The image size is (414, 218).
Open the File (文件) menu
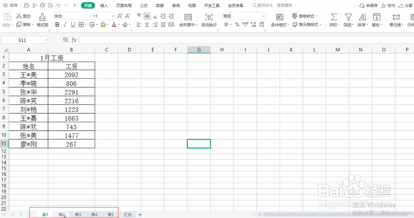pyautogui.click(x=10, y=5)
